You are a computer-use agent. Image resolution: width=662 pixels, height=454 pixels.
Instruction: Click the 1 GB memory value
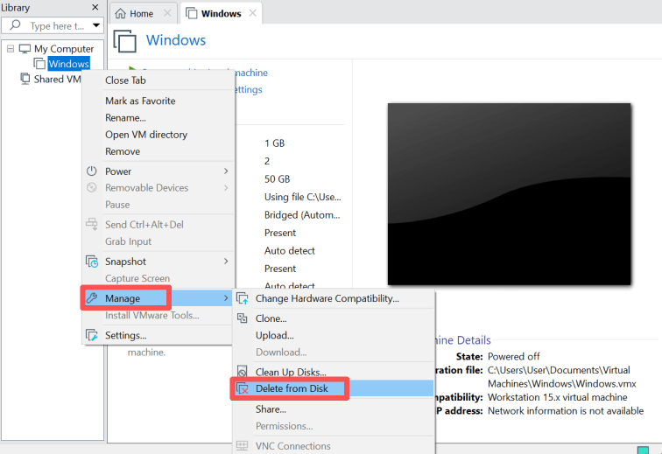click(274, 143)
